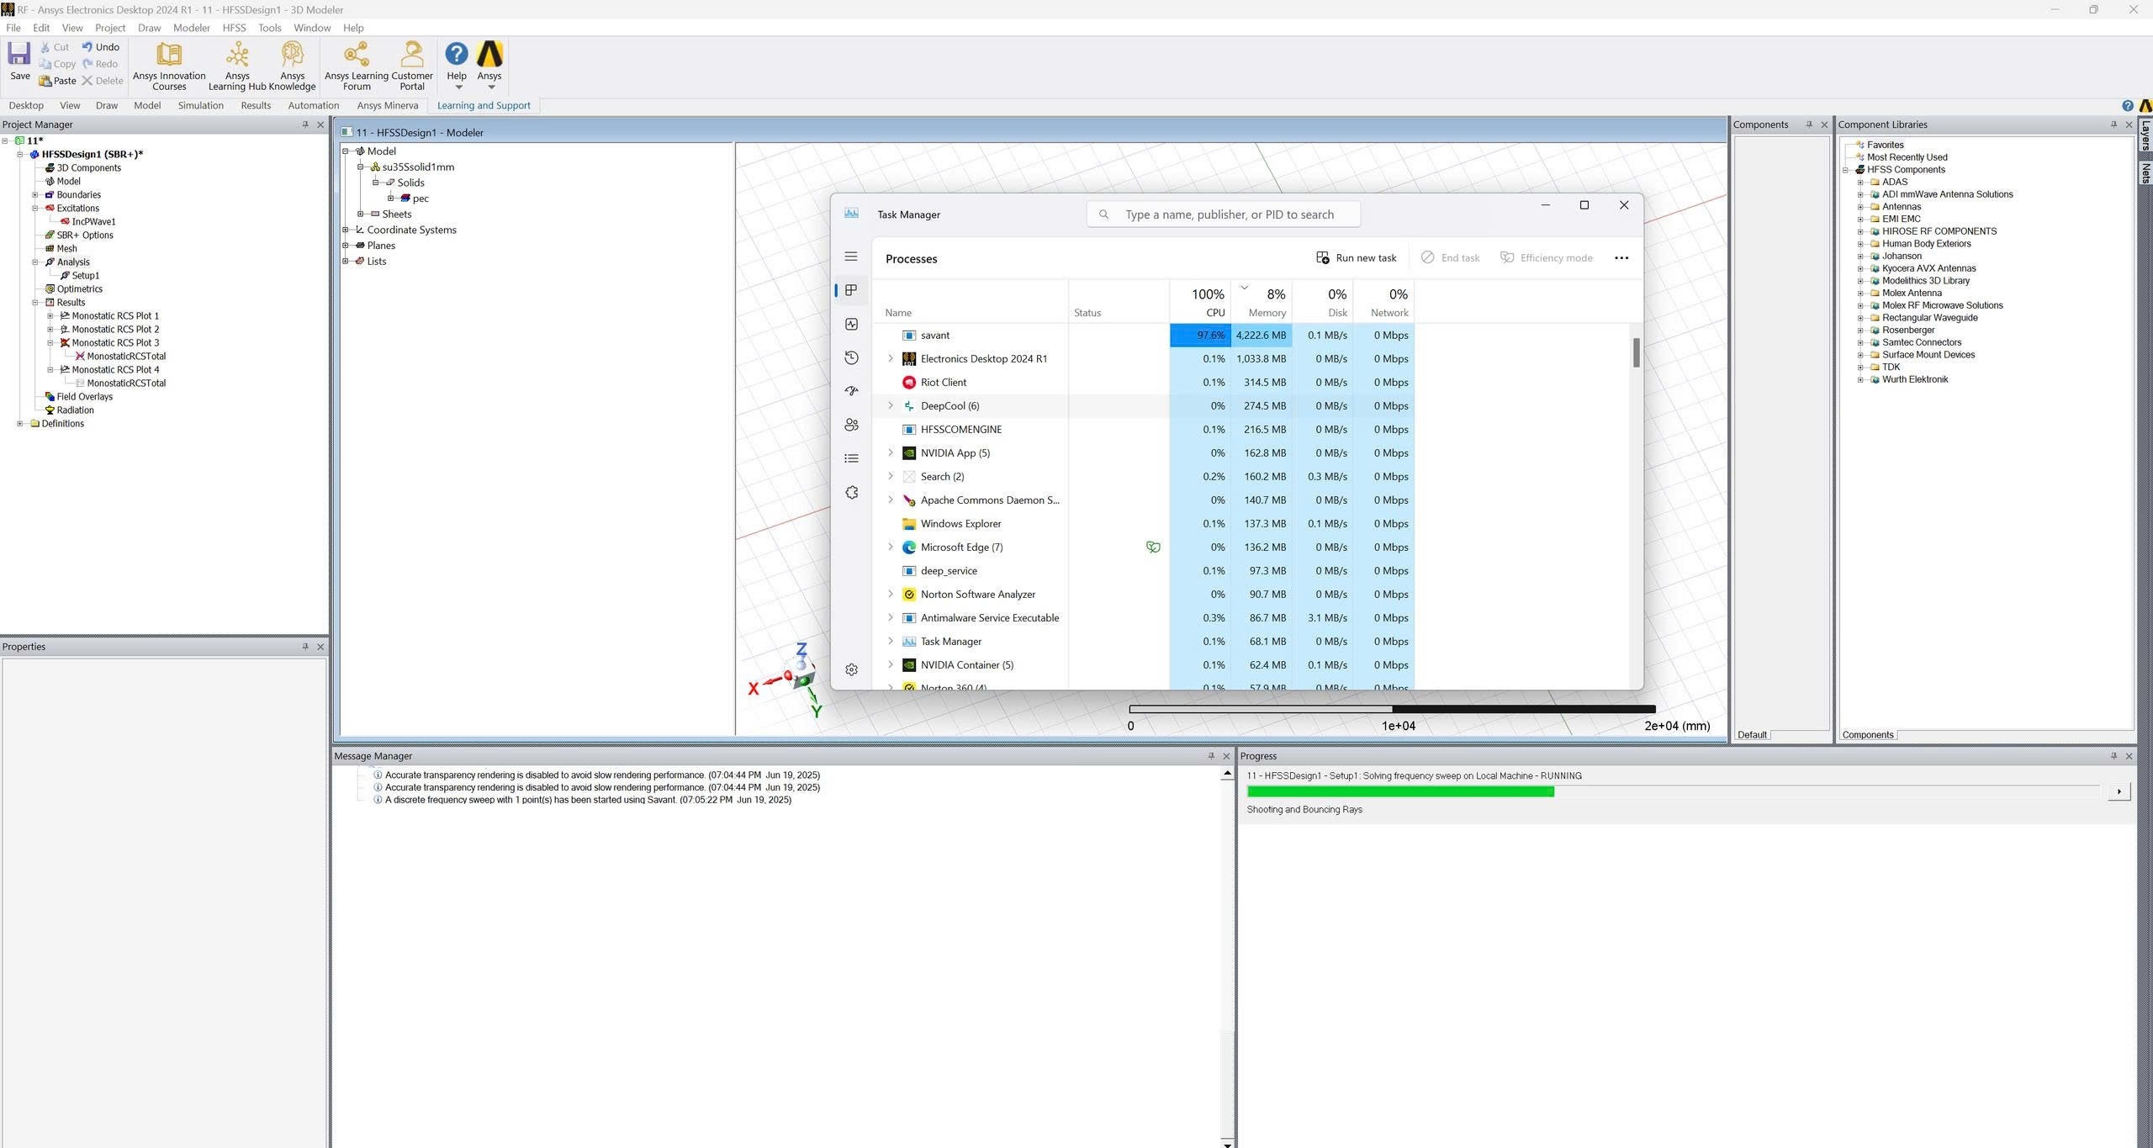Viewport: 2153px width, 1148px height.
Task: Select the savant process row
Action: click(1144, 335)
